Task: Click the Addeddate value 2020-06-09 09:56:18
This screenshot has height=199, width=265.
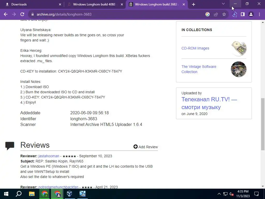Action: pos(89,113)
